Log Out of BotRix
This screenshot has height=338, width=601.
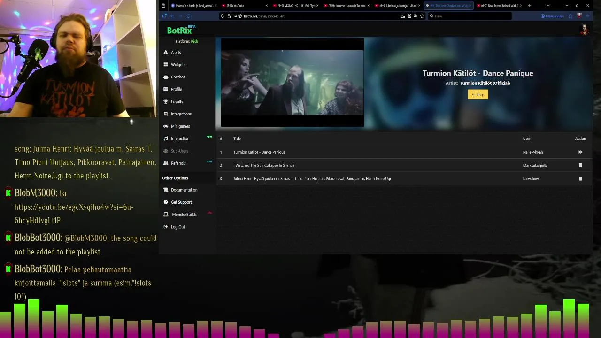(177, 227)
